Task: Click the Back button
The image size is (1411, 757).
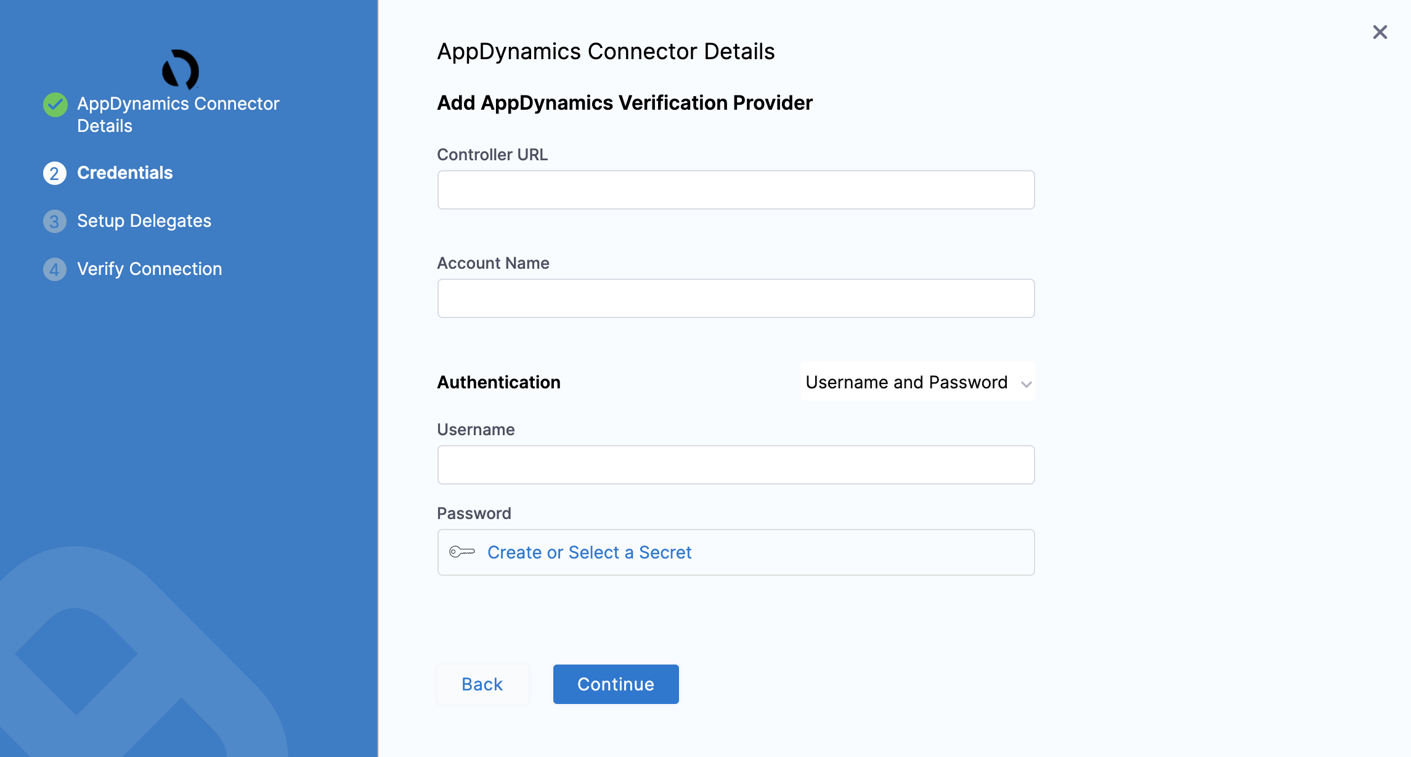Action: tap(482, 684)
